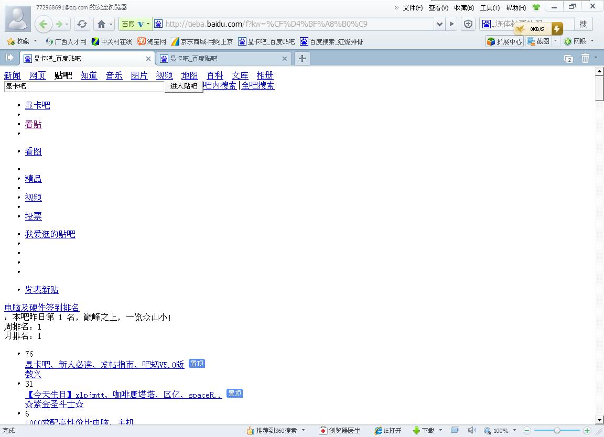The width and height of the screenshot is (604, 437).
Task: Mute sound with speaker icon
Action: pos(472,430)
